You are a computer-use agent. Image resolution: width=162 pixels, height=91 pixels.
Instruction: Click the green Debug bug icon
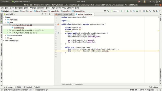(128, 11)
